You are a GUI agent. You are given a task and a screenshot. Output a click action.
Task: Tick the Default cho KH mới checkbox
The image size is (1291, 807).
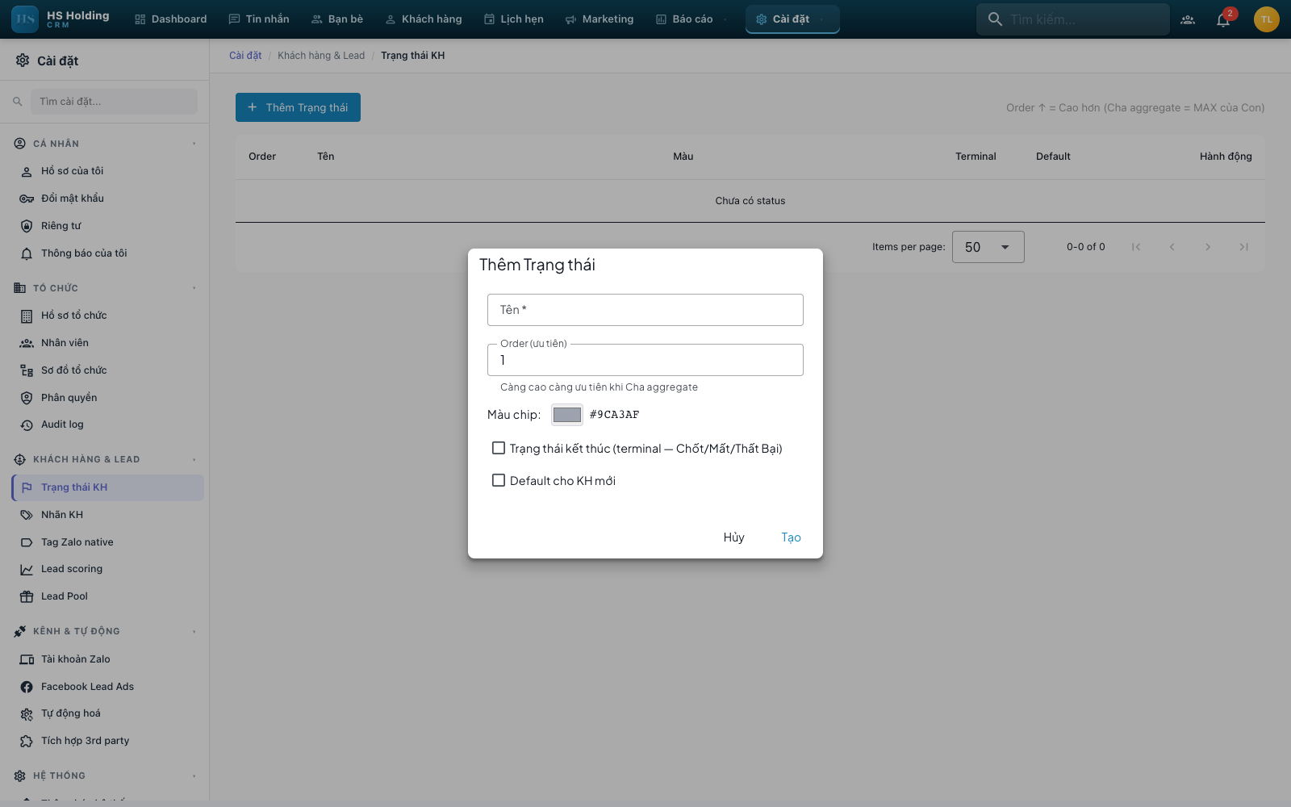coord(499,480)
